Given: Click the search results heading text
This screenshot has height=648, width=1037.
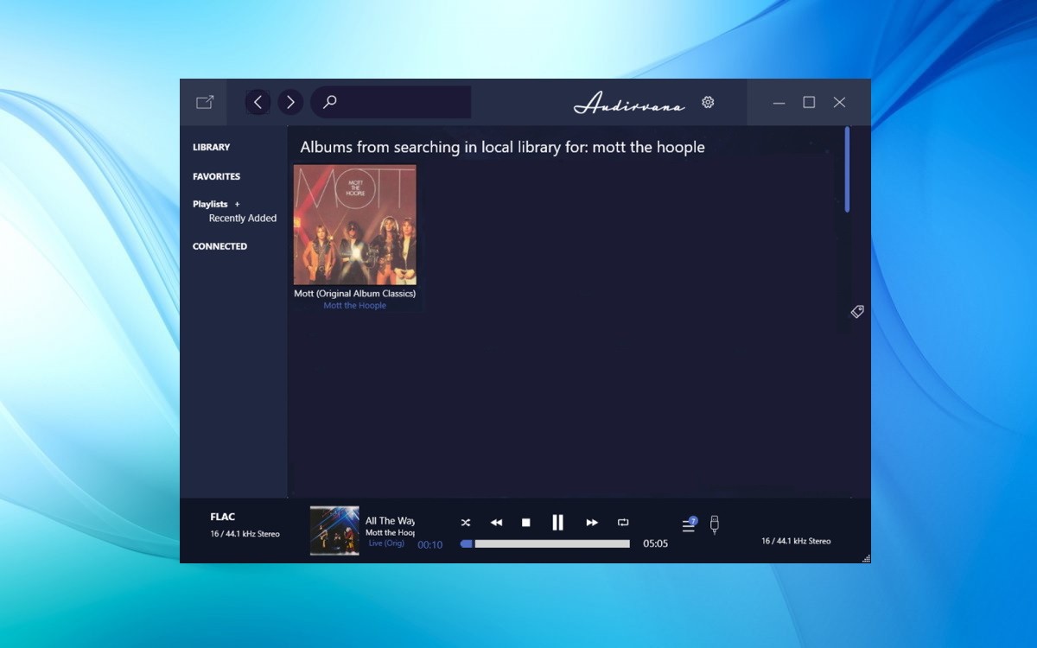Looking at the screenshot, I should point(502,148).
